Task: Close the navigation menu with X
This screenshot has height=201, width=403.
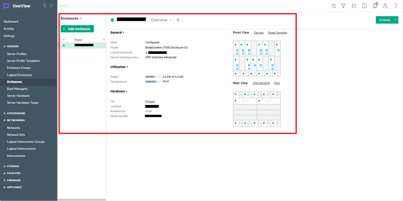Action: click(x=52, y=6)
